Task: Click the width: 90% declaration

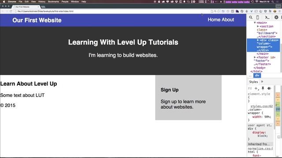Action: pos(261,117)
